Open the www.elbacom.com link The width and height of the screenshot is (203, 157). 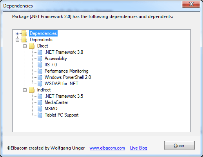107,148
